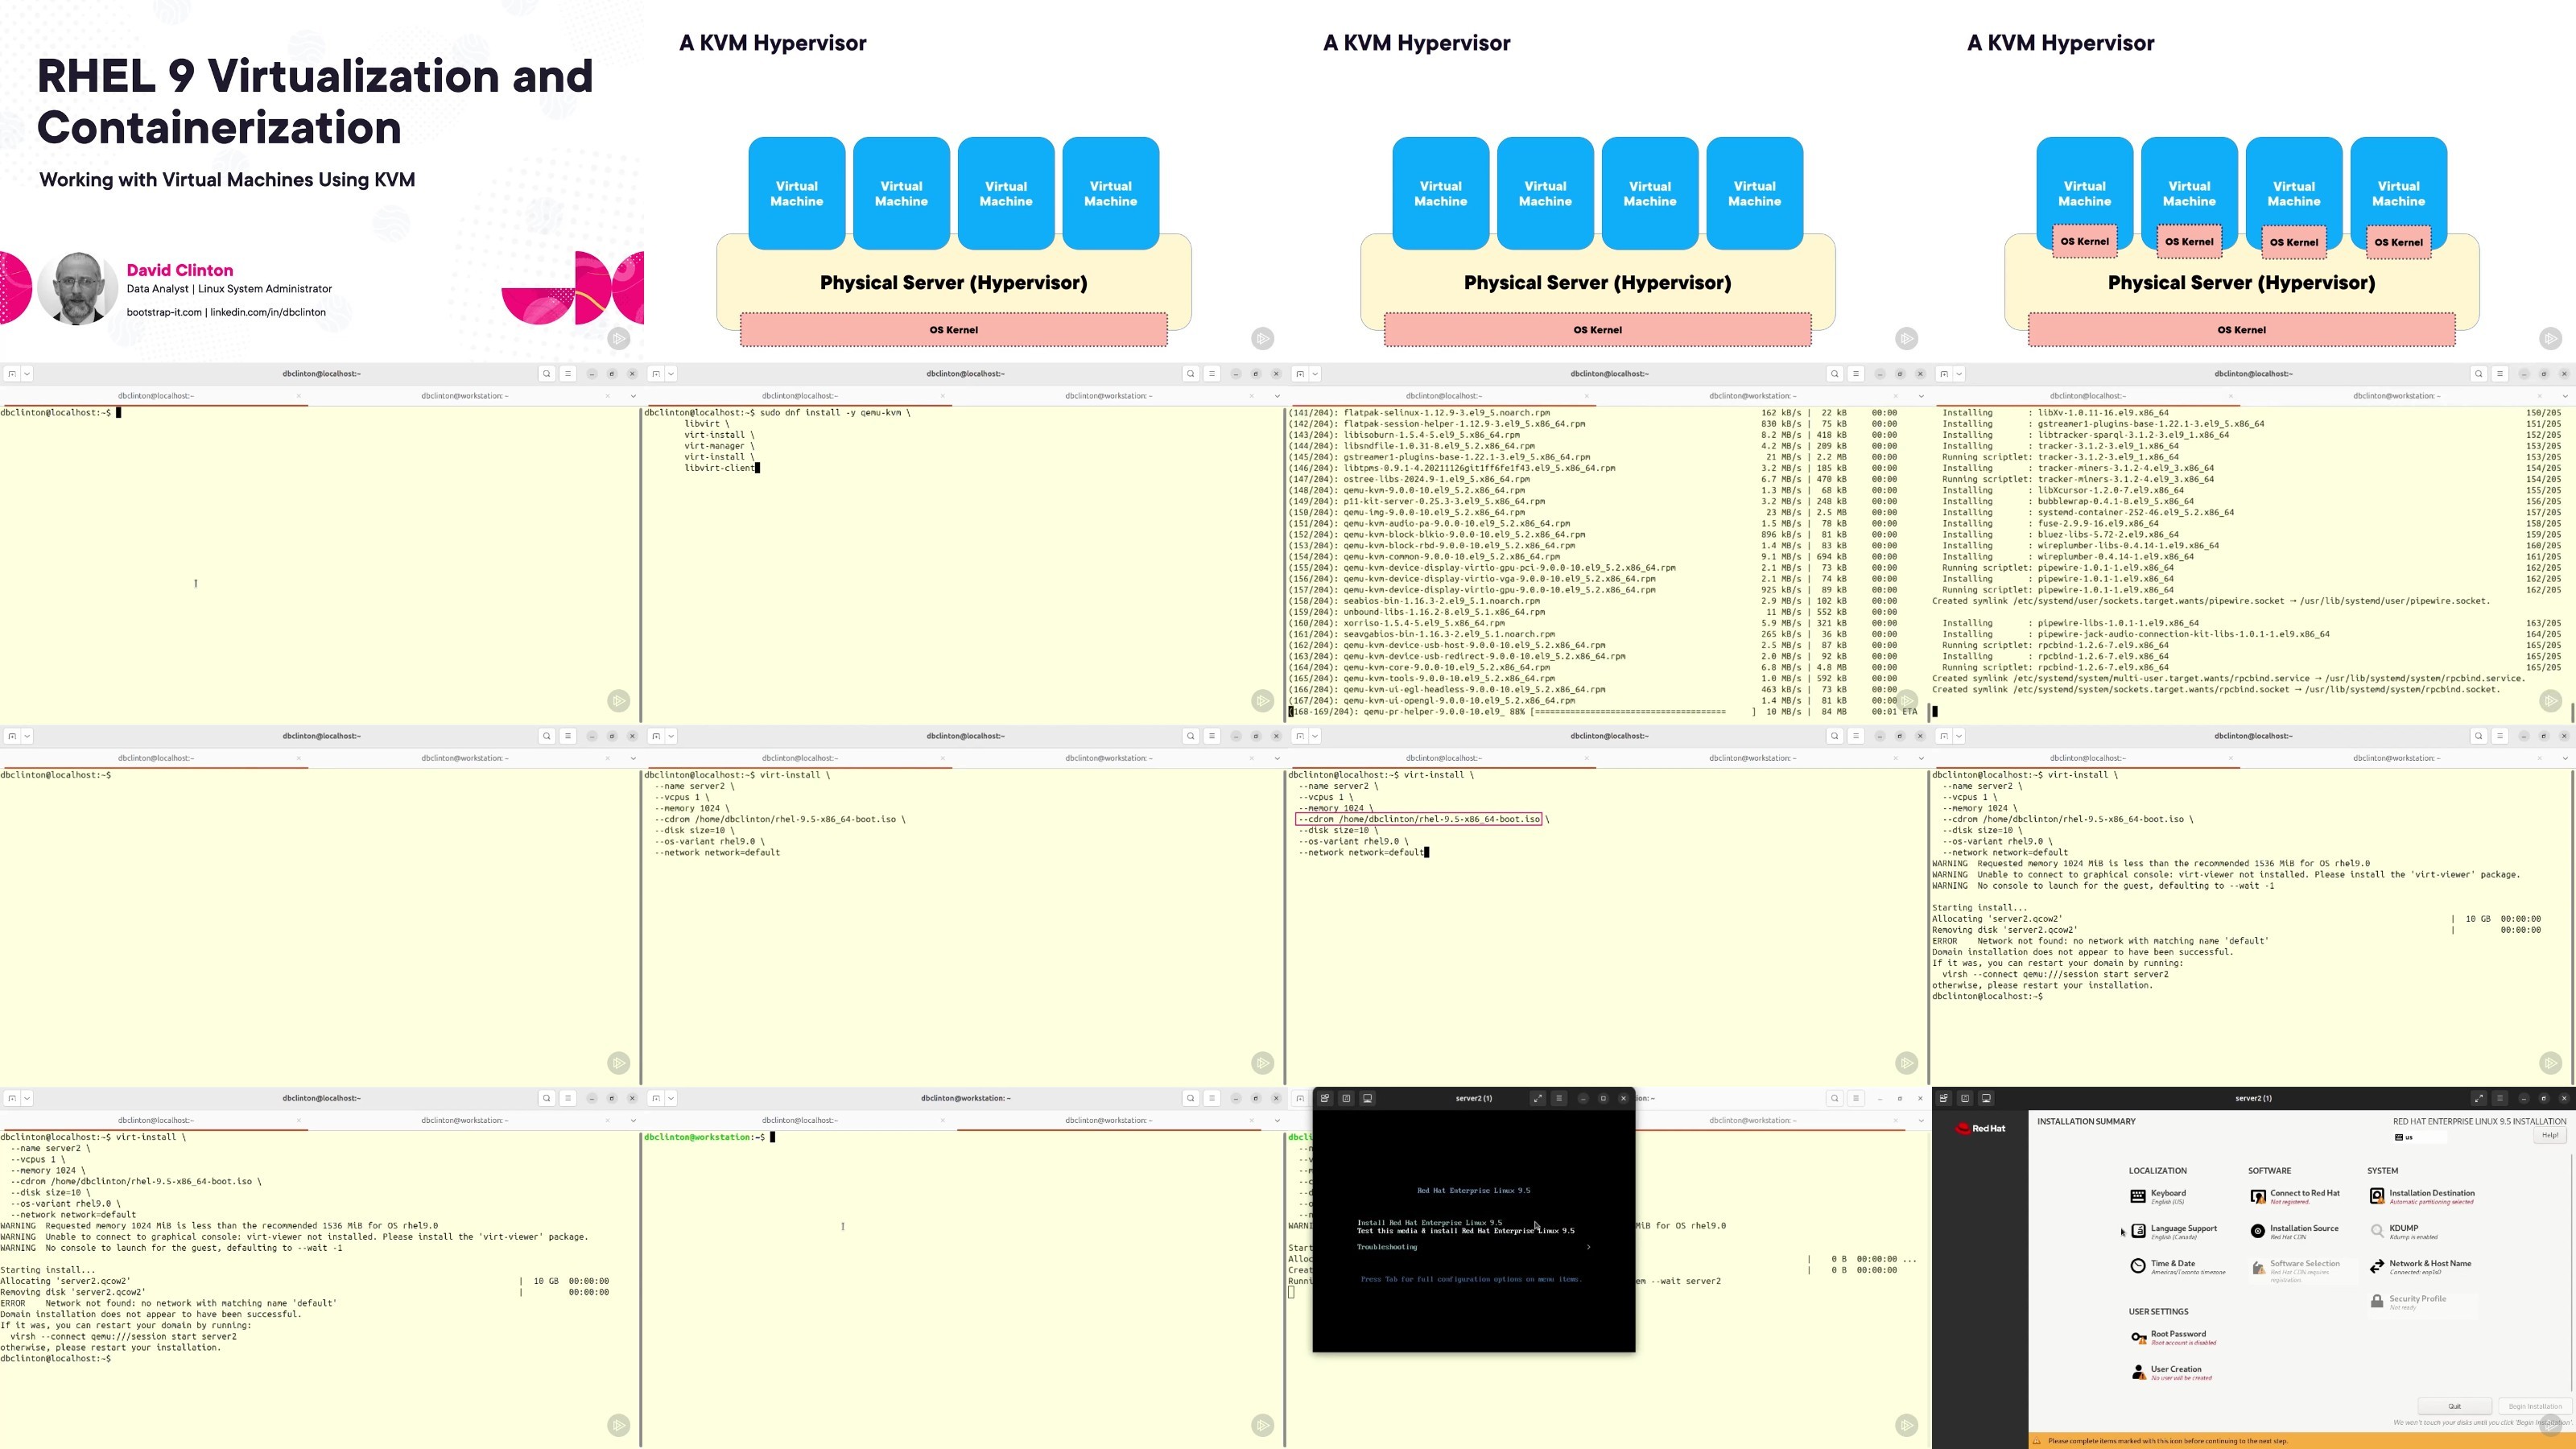Click search icon in terminal with boxed cdrom line
The width and height of the screenshot is (2576, 1449).
1834,736
